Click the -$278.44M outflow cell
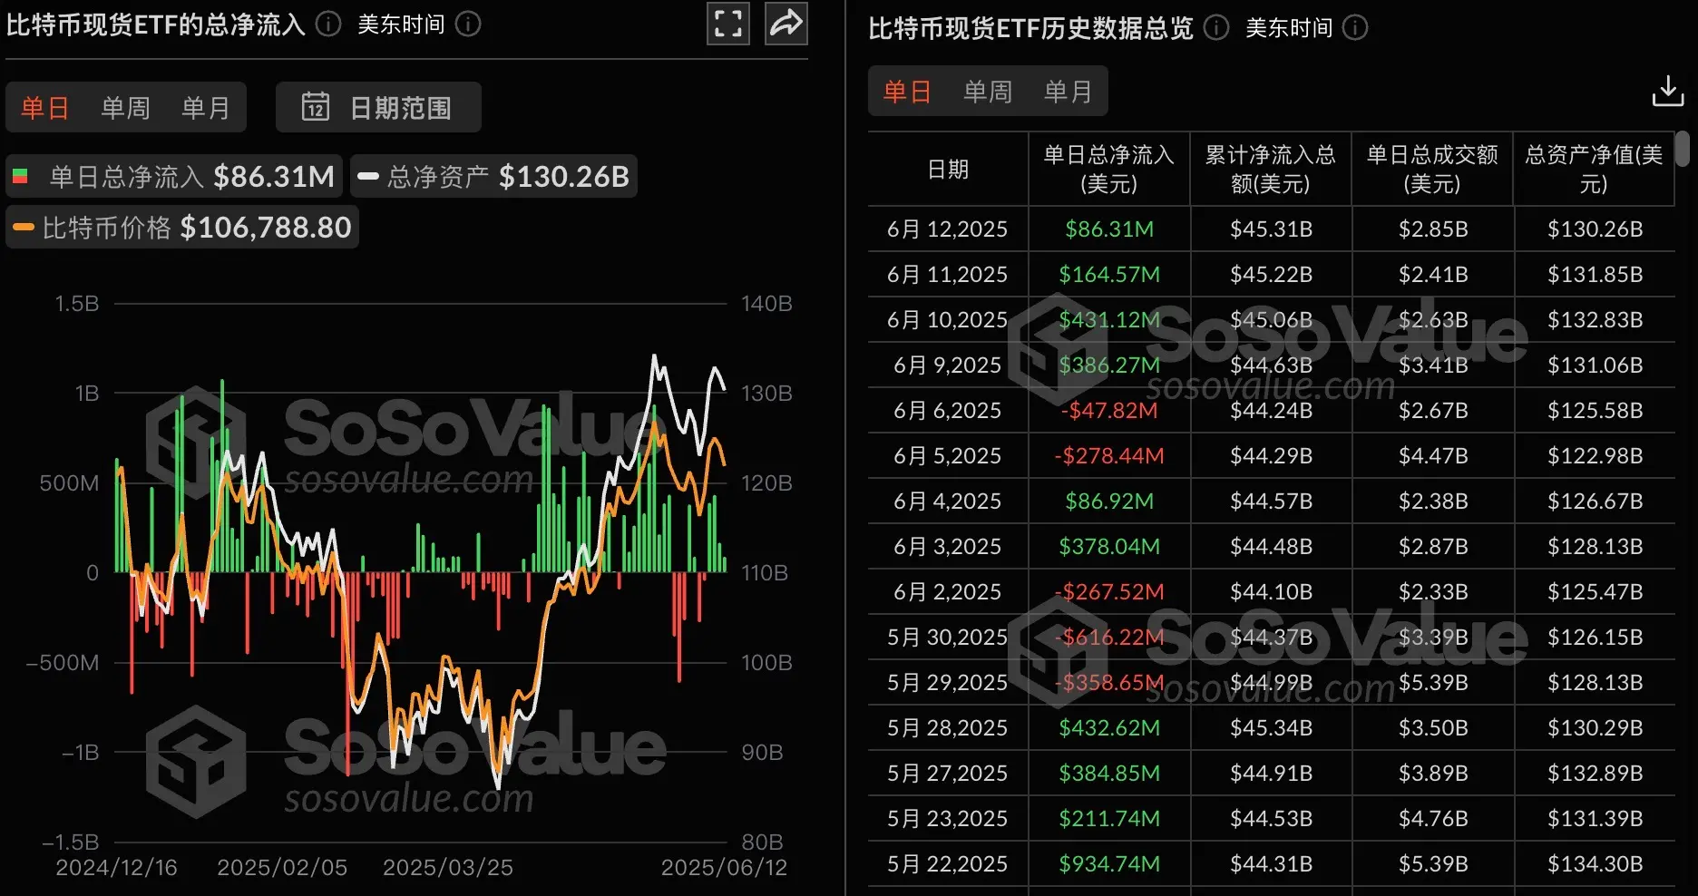Viewport: 1698px width, 896px height. point(1109,456)
